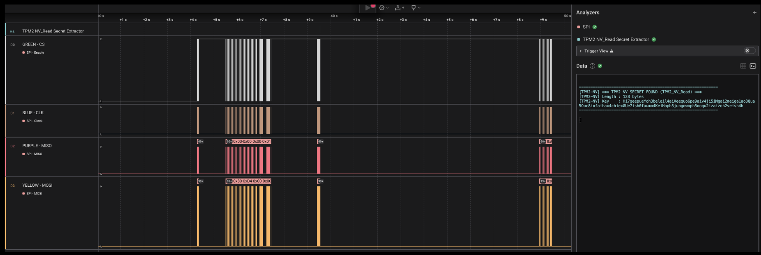Switch Data panel to terminal view
Screen dimensions: 761x255
coord(753,66)
